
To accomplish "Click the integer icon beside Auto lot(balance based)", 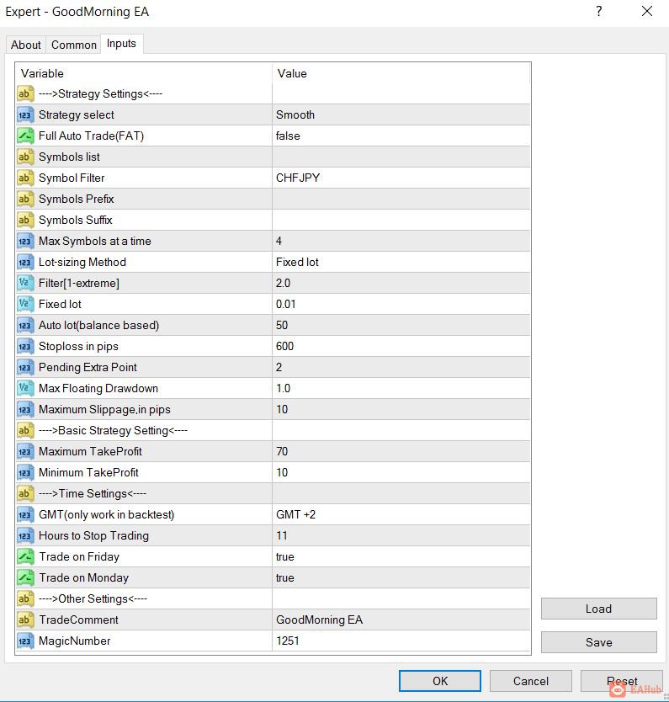I will point(25,325).
